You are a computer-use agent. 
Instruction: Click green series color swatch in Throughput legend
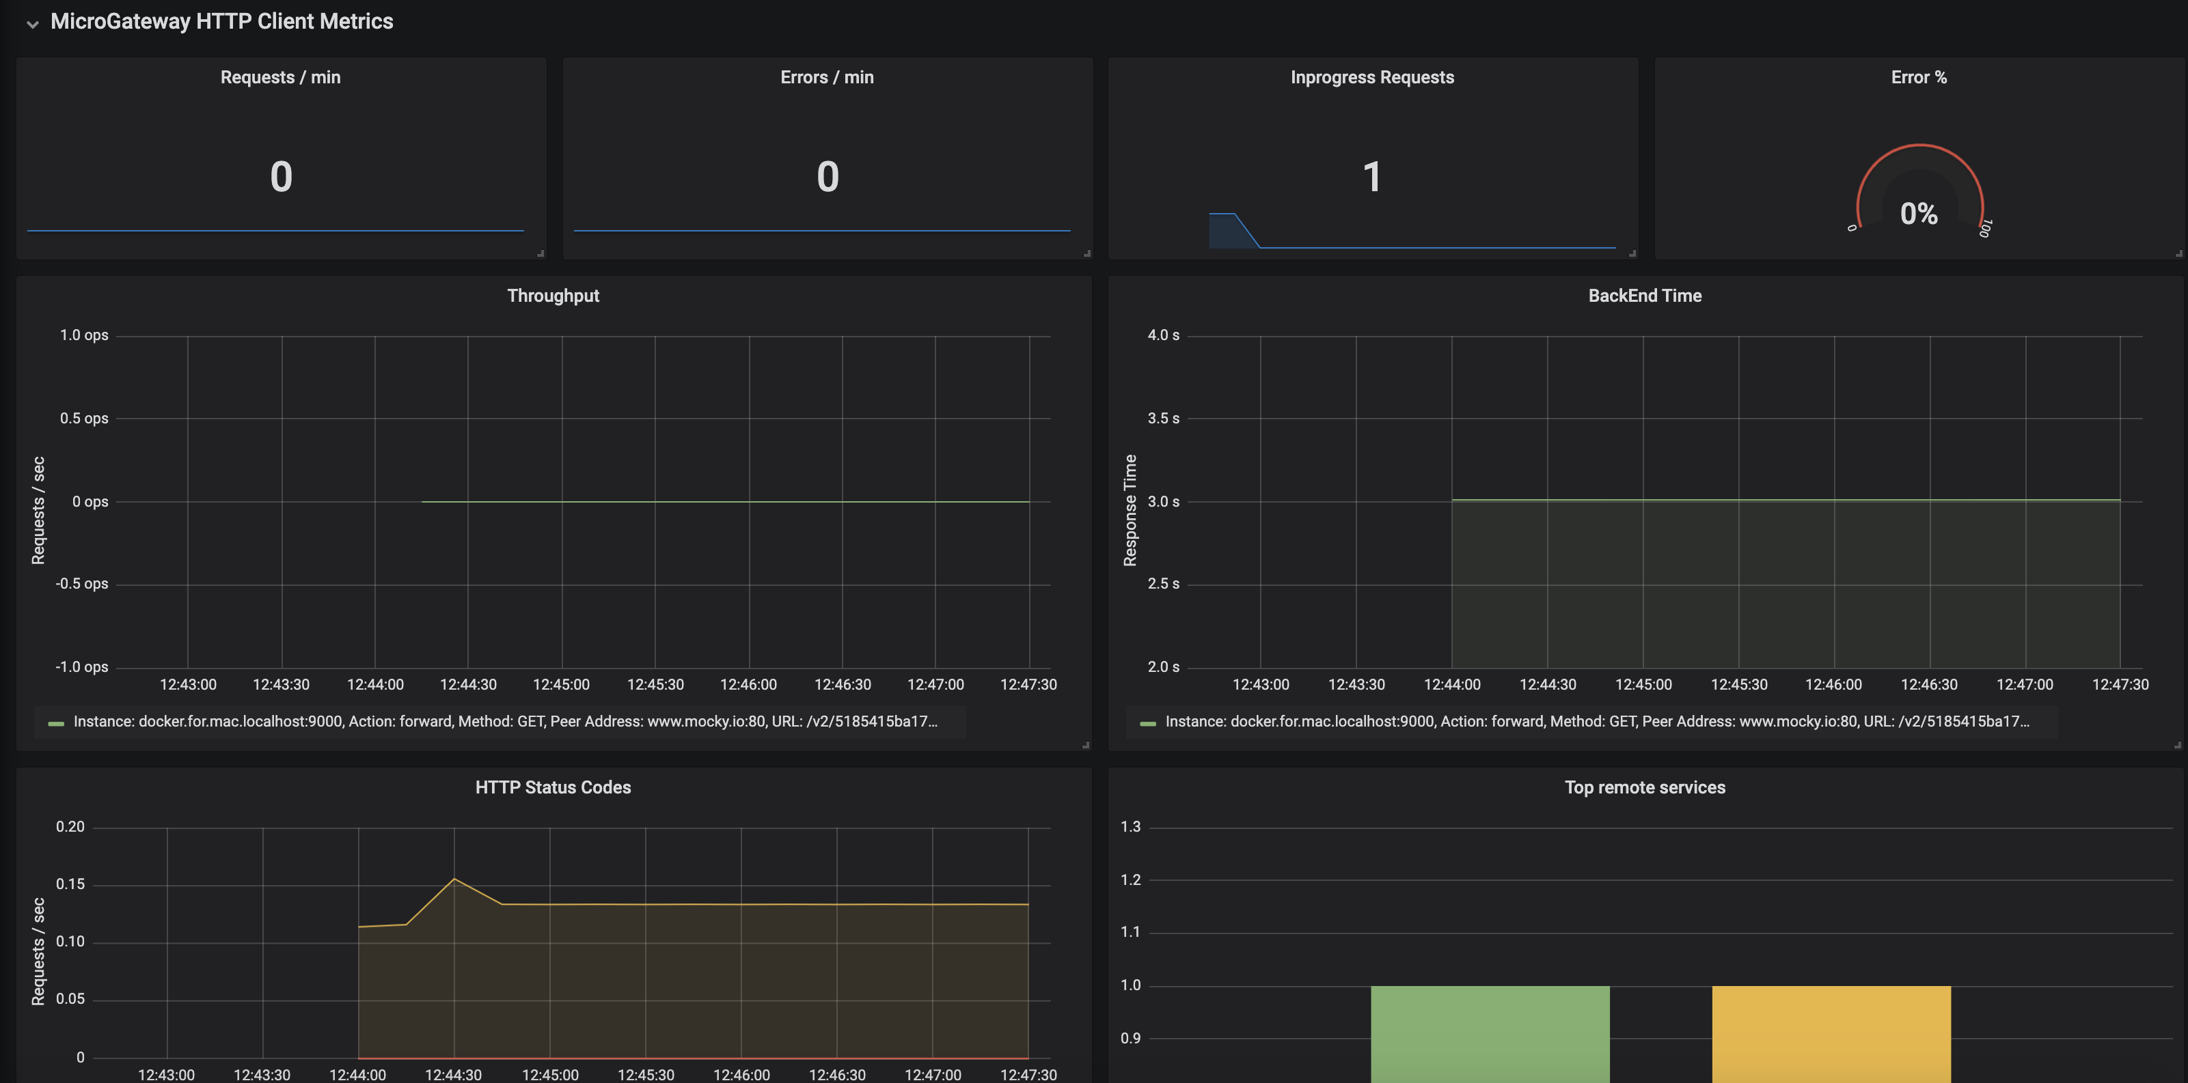pos(56,723)
